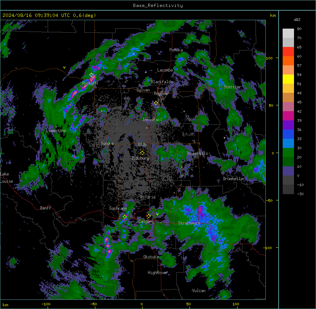The width and height of the screenshot is (316, 309).
Task: Click the Ponoka city label
Action: pyautogui.click(x=176, y=50)
